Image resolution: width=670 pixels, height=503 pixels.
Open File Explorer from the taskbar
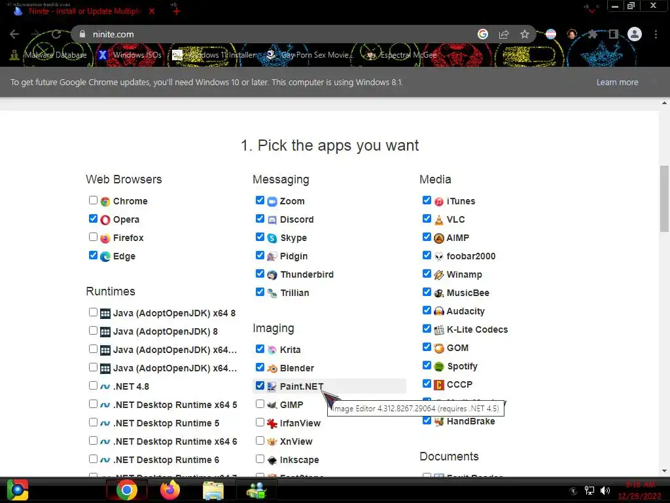pyautogui.click(x=213, y=490)
